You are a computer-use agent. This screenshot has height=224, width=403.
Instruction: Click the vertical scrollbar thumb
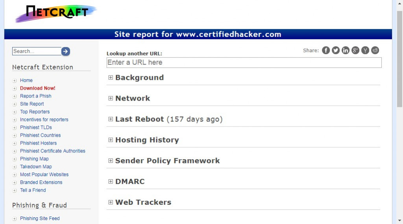400,59
